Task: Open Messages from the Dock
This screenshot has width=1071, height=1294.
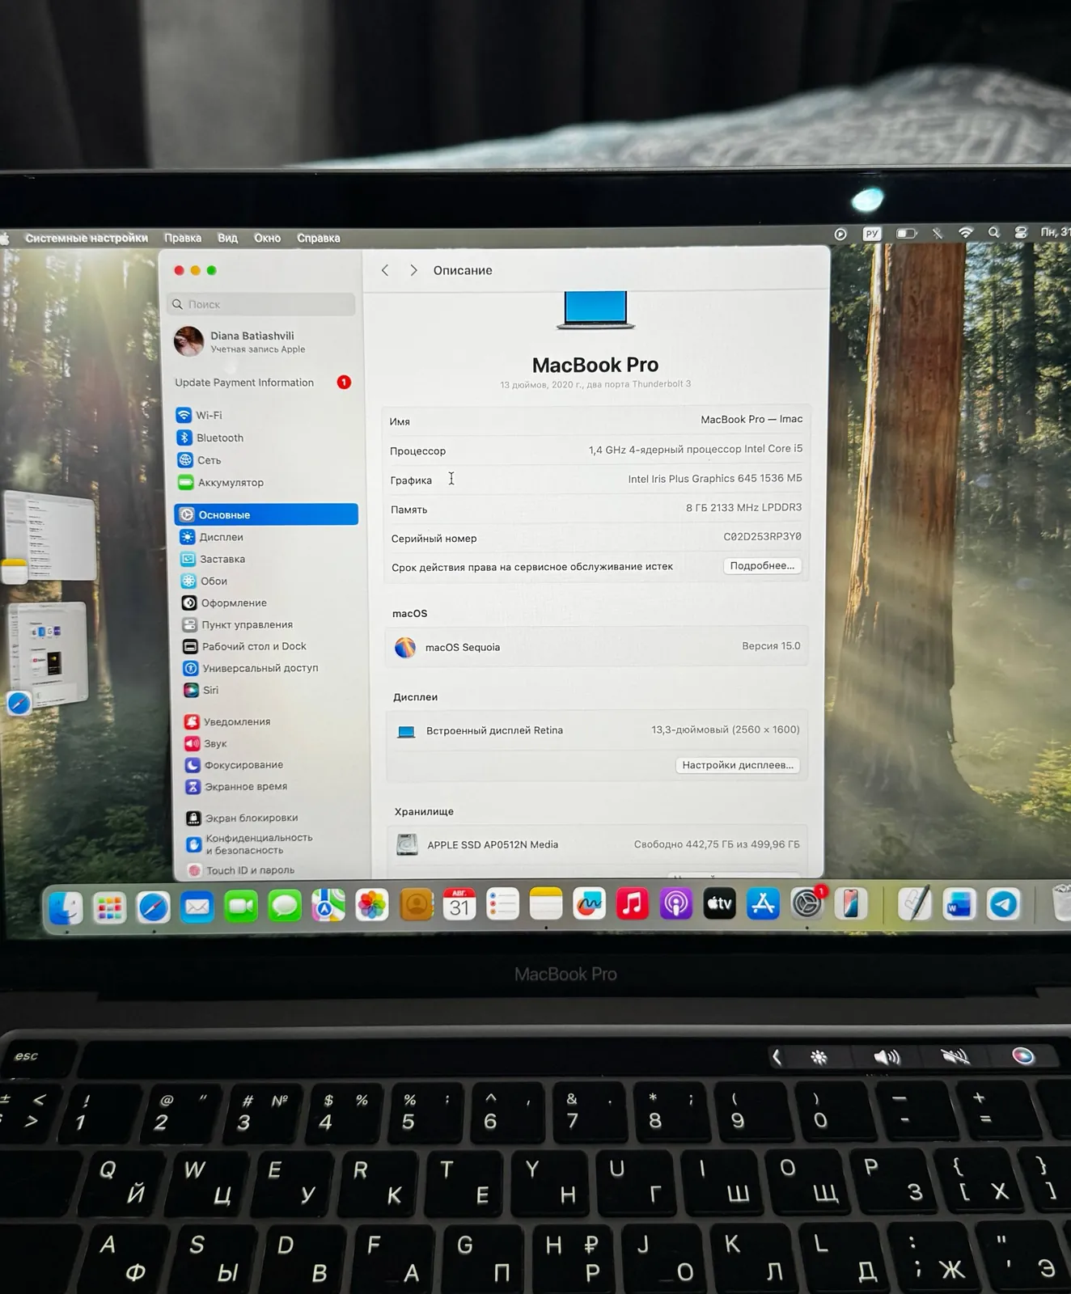Action: tap(285, 906)
